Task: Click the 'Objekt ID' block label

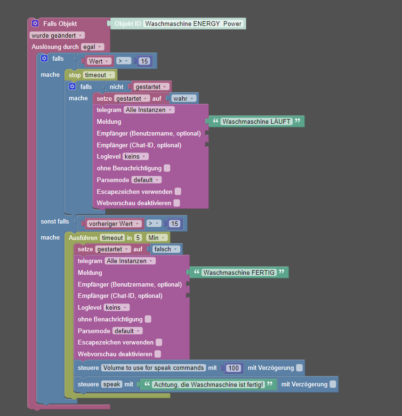Action: pyautogui.click(x=128, y=24)
